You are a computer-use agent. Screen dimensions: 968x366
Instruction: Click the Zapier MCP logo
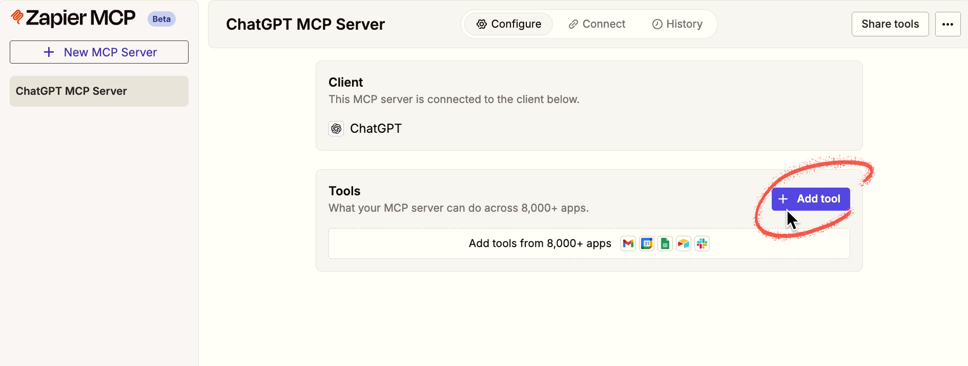coord(73,18)
